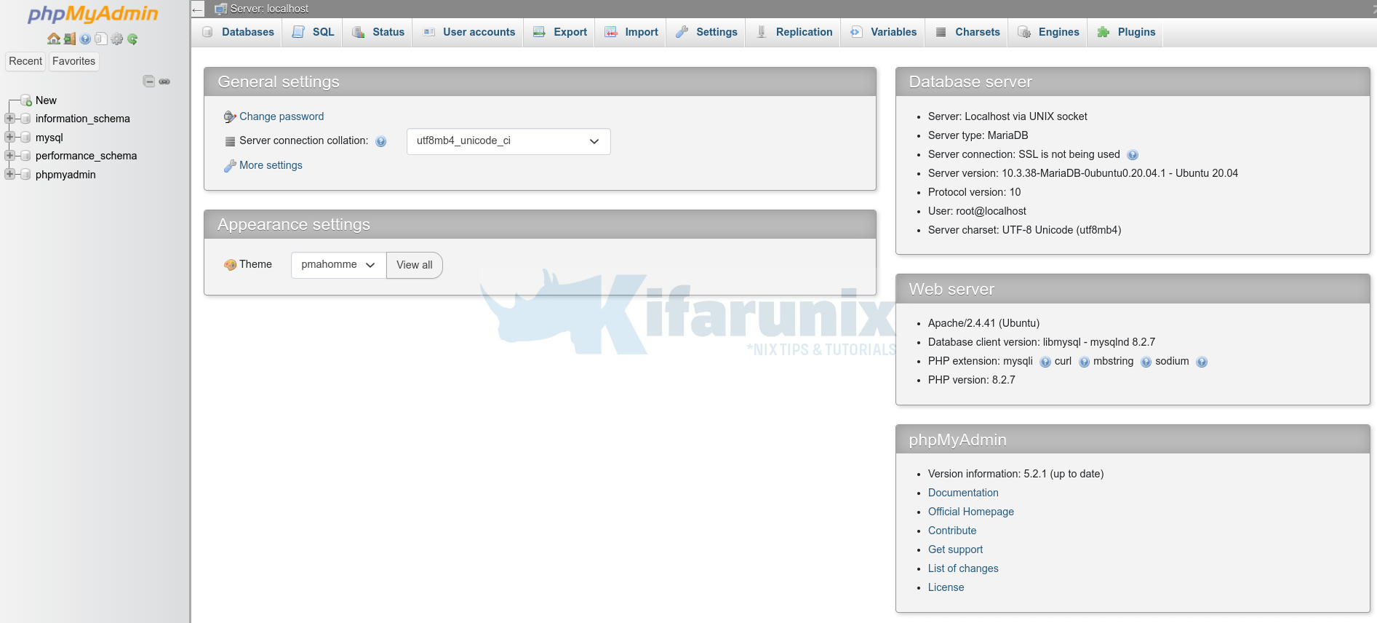Open the MariaDB documentation page icon in sidebar
The image size is (1377, 623).
pos(101,39)
